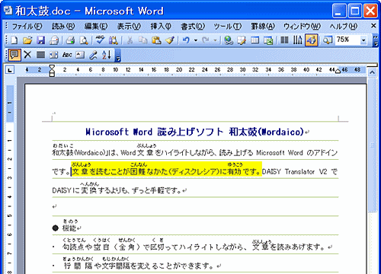Open the 編集(E) menu
Image resolution: width=381 pixels, height=274 pixels.
(96, 26)
